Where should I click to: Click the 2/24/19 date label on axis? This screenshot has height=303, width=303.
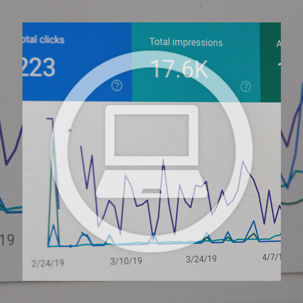click(x=48, y=262)
